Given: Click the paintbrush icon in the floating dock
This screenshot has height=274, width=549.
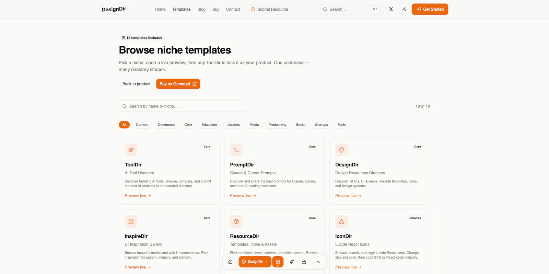Looking at the screenshot, I should click(292, 262).
